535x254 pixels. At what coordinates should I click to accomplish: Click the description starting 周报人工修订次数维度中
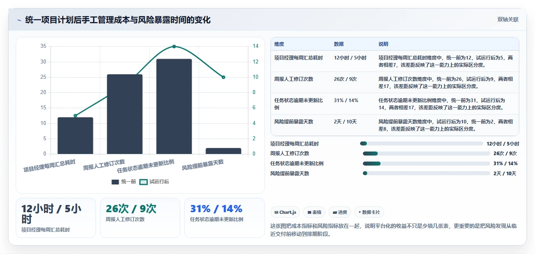[445, 82]
